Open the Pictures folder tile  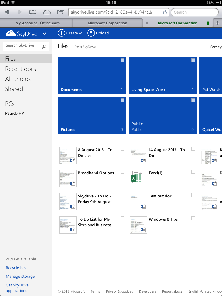[x=92, y=115]
